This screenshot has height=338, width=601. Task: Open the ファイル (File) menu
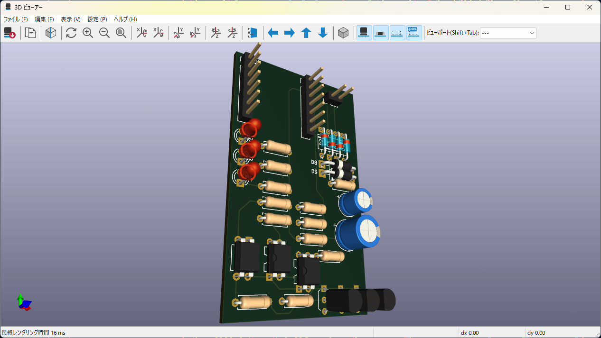coord(16,19)
